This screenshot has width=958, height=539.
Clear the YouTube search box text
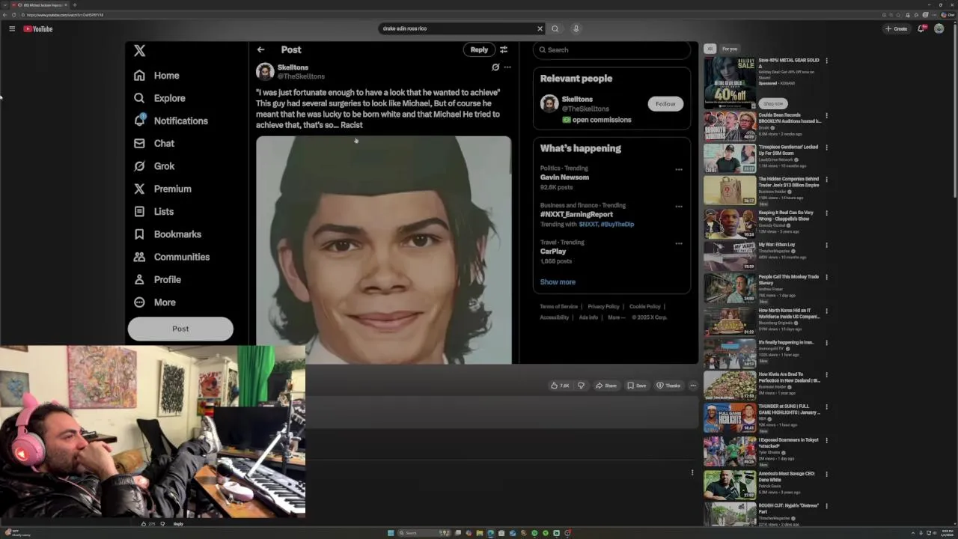coord(540,28)
